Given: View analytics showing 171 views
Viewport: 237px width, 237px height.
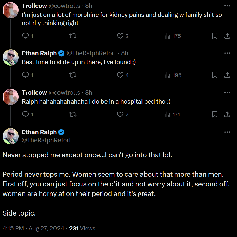Looking at the screenshot, I should 172,114.
